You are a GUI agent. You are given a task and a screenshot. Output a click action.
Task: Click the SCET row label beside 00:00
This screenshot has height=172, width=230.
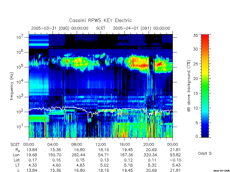(x=15, y=144)
